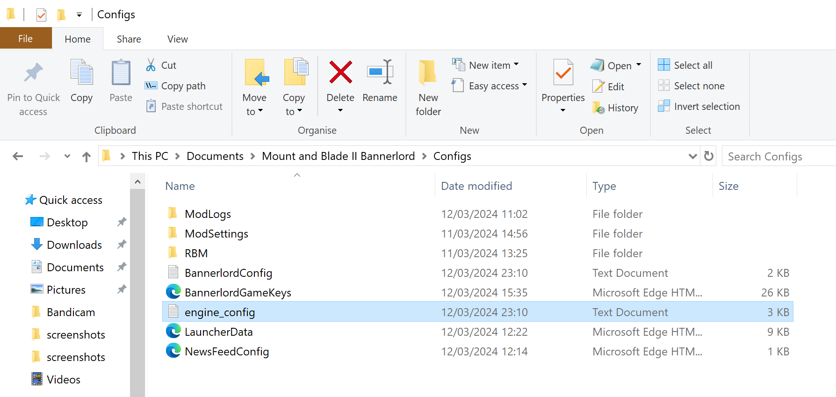Click the Properties icon in title bar

click(x=42, y=15)
